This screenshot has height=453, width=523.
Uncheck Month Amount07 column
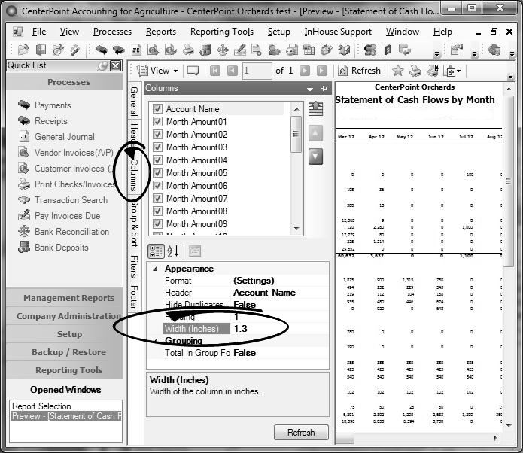tap(157, 199)
